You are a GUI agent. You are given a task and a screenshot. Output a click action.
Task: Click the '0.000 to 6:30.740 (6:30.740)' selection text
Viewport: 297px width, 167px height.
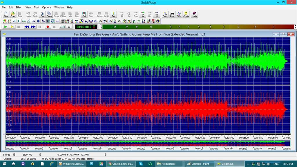coord(73,155)
